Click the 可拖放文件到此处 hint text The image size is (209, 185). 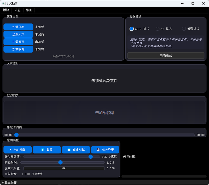click(63, 56)
